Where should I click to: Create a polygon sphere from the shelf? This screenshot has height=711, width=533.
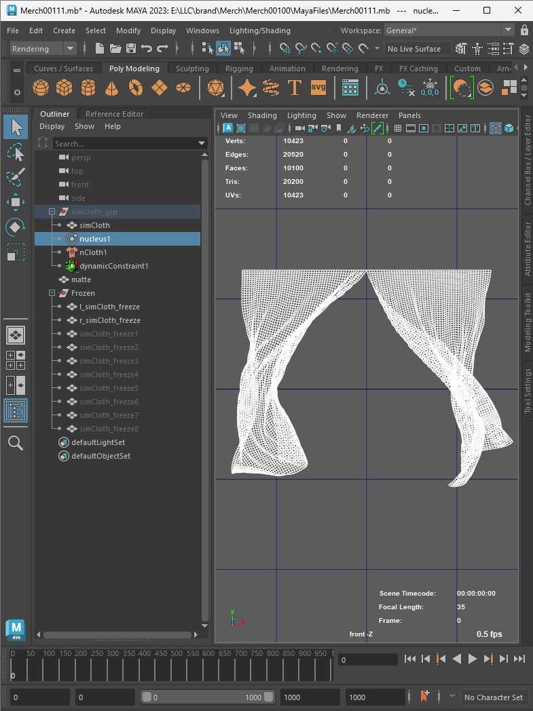coord(41,88)
